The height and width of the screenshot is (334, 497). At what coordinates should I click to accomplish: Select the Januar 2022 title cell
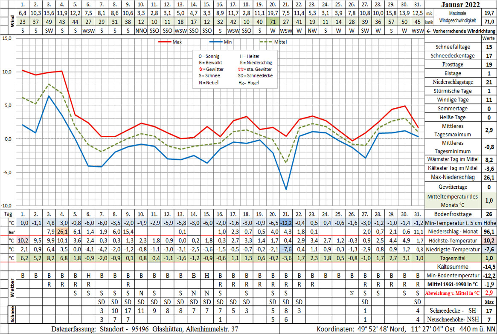click(460, 5)
